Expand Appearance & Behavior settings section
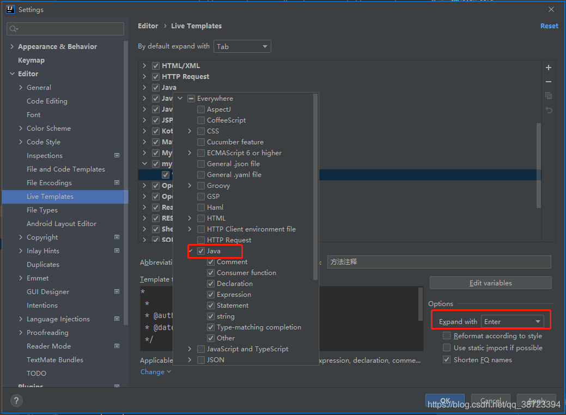The height and width of the screenshot is (415, 566). pyautogui.click(x=12, y=46)
